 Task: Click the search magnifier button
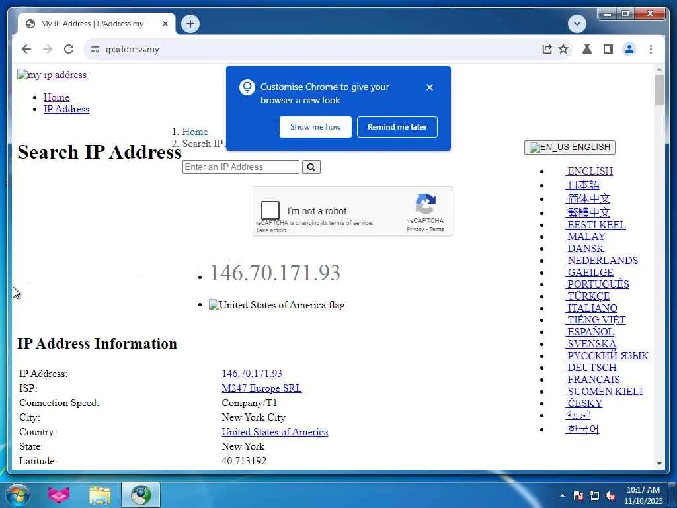point(311,167)
